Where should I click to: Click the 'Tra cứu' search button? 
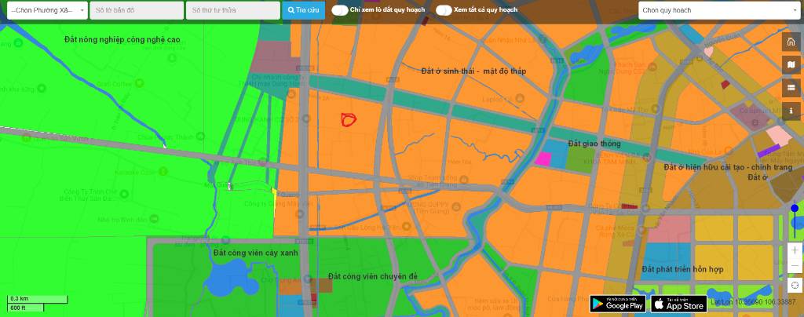tap(303, 10)
